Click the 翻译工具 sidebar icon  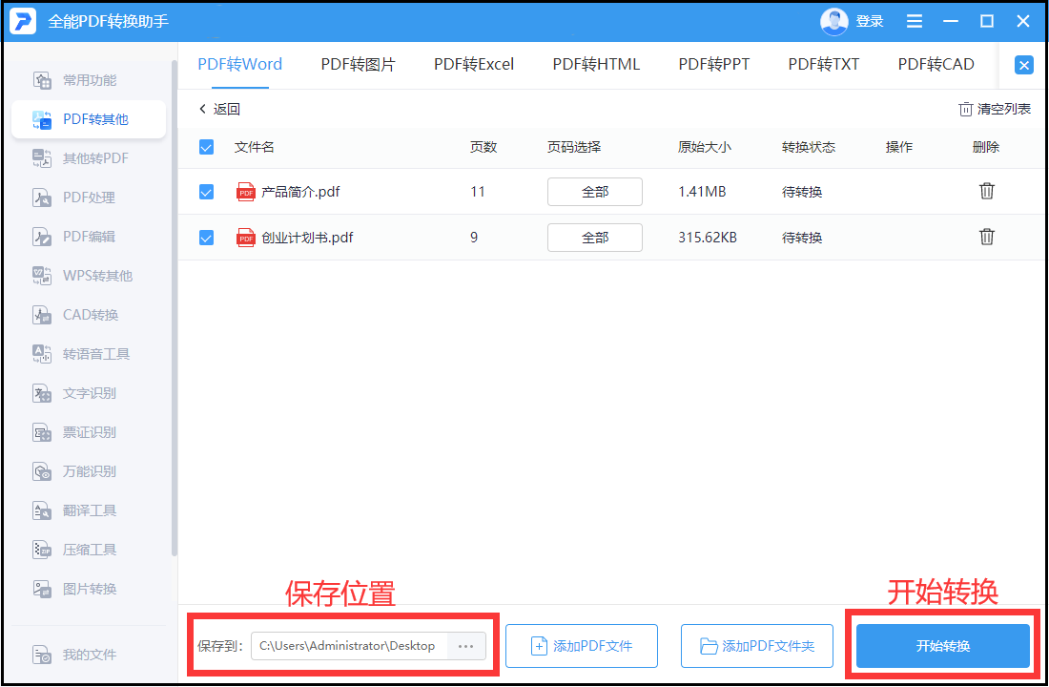(42, 510)
